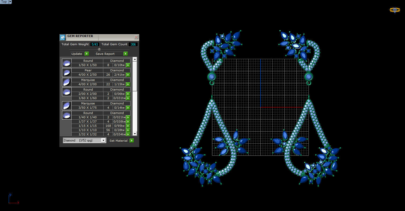The width and height of the screenshot is (405, 211).
Task: Select the Pear gem thumbnail
Action: tap(67, 72)
